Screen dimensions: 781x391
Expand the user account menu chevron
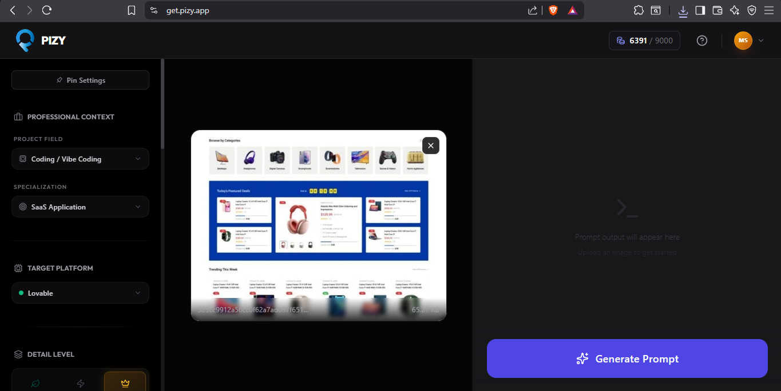761,41
